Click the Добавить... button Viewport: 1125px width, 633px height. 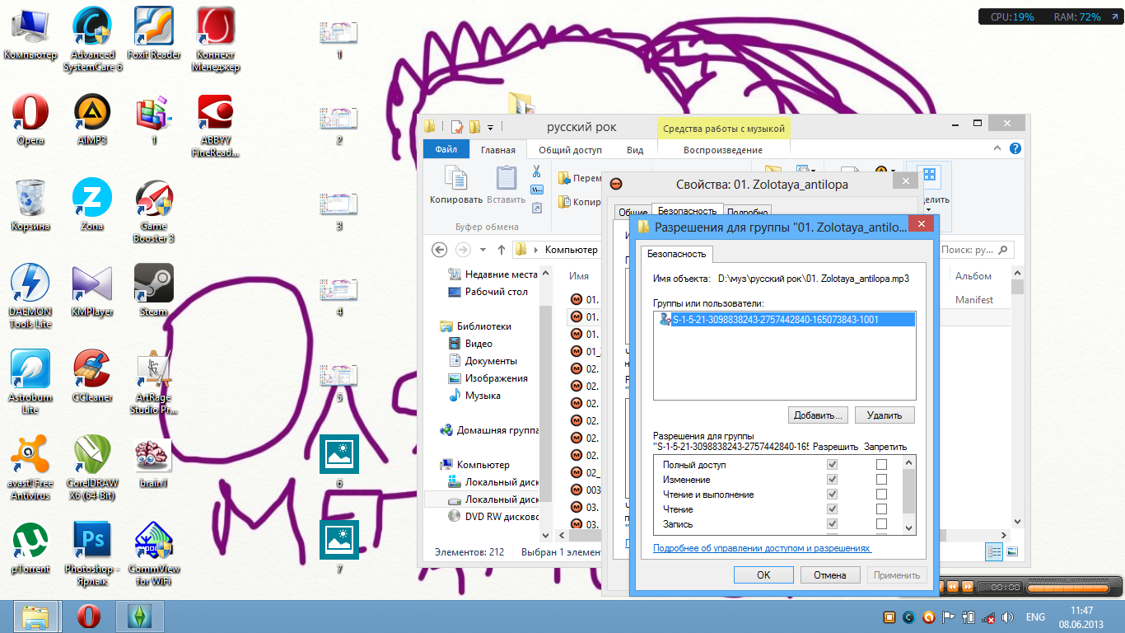(818, 415)
